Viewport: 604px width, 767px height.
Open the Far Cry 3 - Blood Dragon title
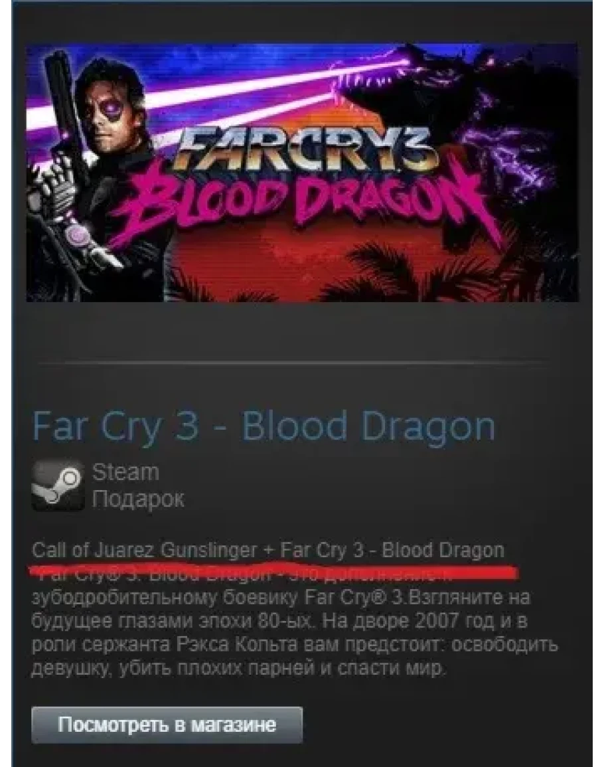[264, 426]
